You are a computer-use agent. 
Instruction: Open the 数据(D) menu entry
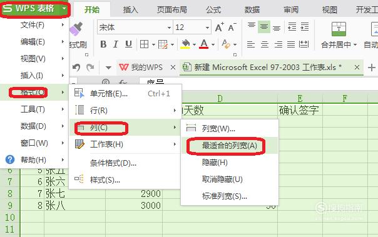34,126
